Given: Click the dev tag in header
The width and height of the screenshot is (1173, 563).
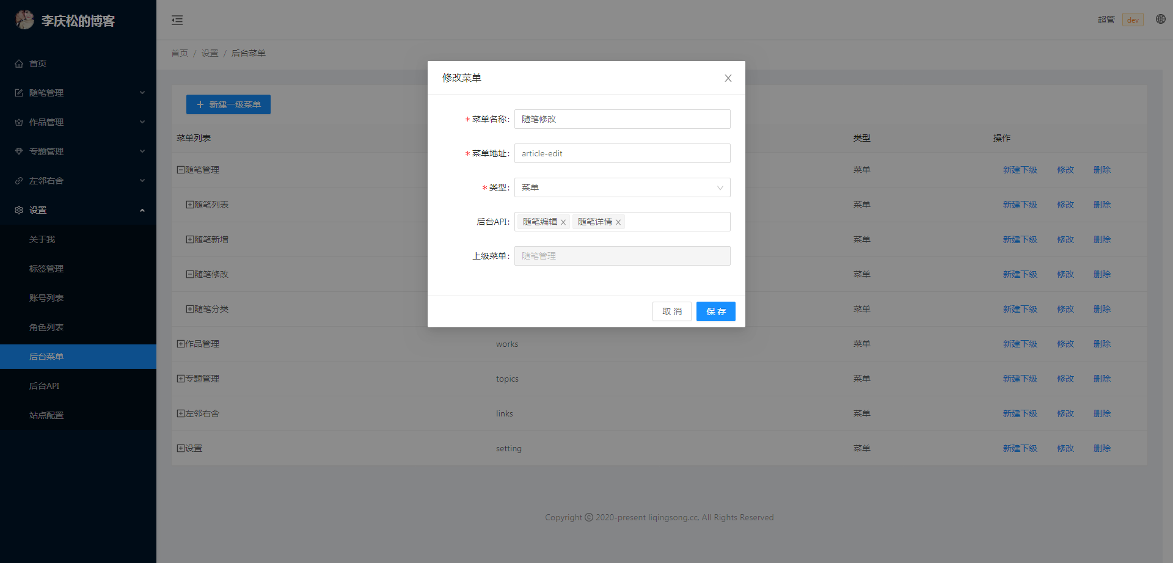Looking at the screenshot, I should [1133, 20].
